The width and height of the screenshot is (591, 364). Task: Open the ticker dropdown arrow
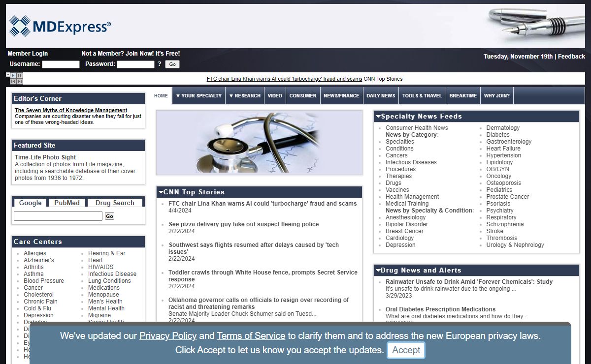click(8, 75)
